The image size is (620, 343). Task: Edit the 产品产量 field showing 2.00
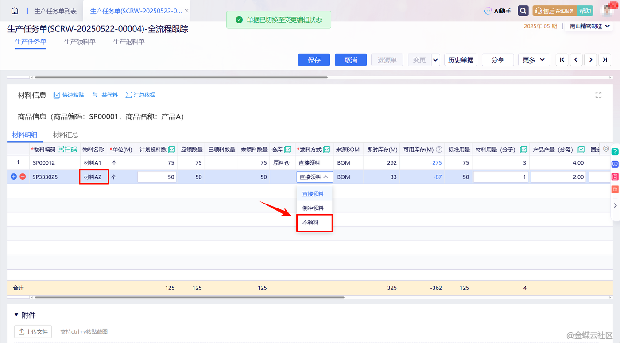(558, 177)
